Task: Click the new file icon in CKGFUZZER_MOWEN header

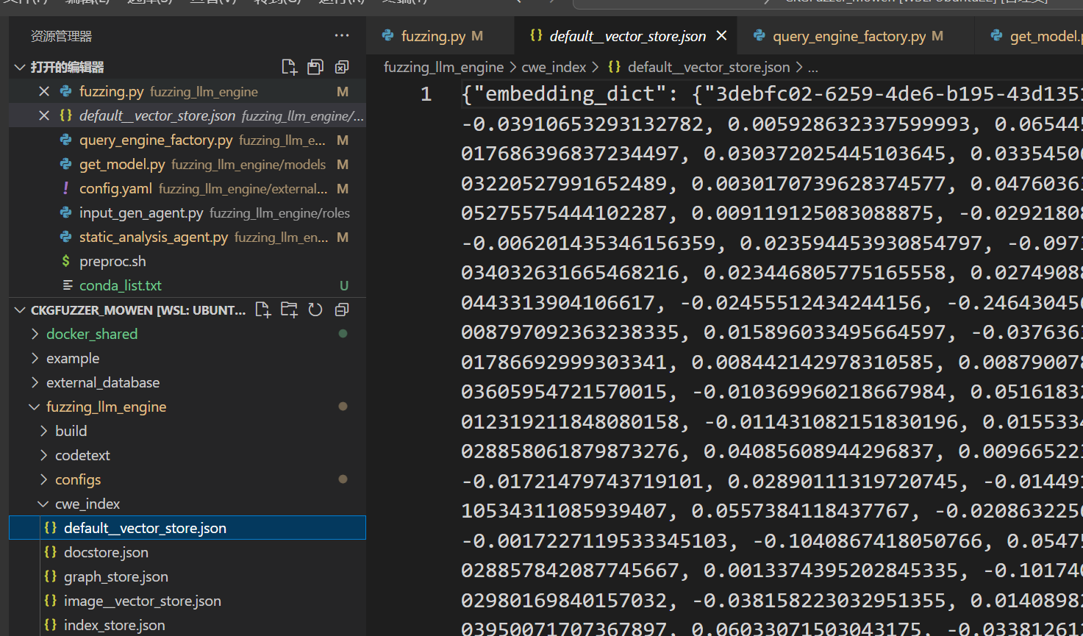Action: (262, 310)
